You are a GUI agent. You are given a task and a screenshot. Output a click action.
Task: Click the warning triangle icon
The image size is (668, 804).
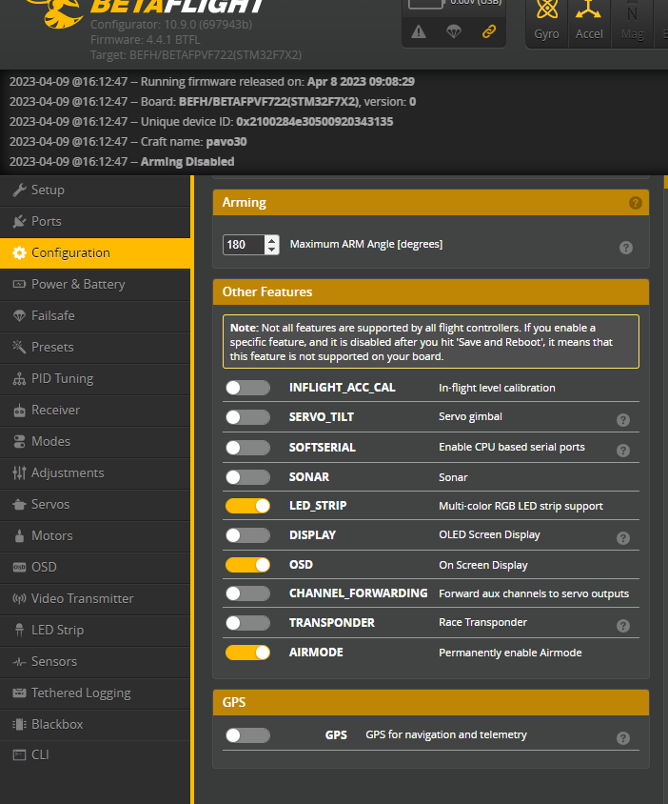(420, 31)
